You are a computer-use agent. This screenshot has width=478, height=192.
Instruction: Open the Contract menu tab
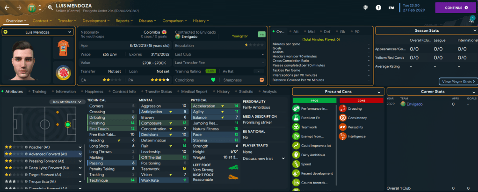[42, 21]
